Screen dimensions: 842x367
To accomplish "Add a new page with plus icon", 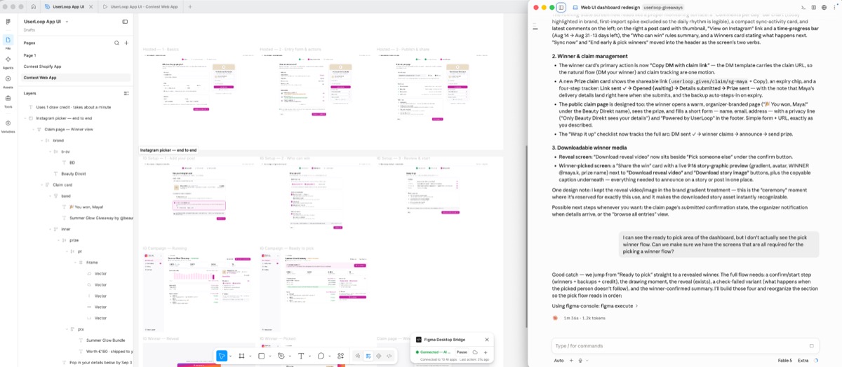I will pyautogui.click(x=126, y=43).
